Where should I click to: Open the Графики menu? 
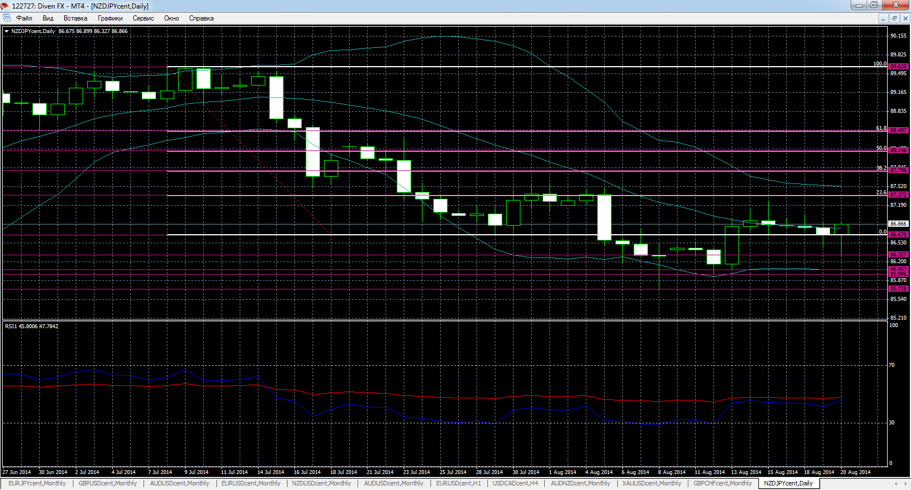click(x=110, y=18)
